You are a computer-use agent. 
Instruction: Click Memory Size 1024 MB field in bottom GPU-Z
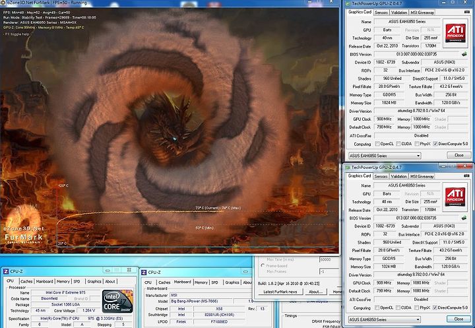click(x=389, y=267)
